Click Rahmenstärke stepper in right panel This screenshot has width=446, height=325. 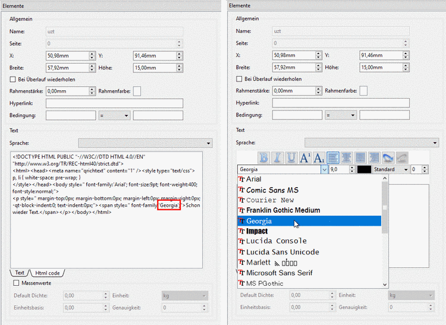[x=319, y=91]
